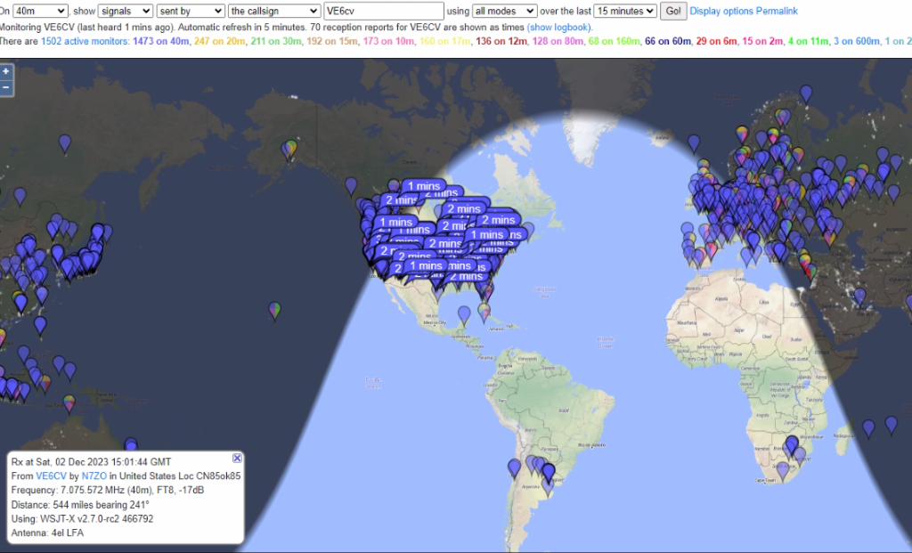Click the multicolor marker in mid-Pacific near Hawaii

[276, 309]
